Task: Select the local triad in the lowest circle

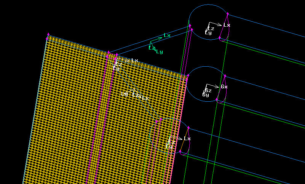Action: tap(172, 140)
